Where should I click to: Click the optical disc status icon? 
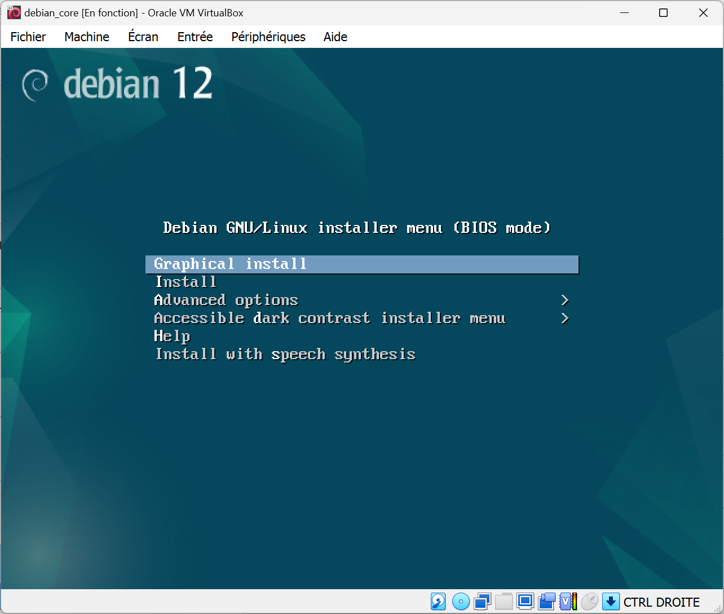point(461,602)
